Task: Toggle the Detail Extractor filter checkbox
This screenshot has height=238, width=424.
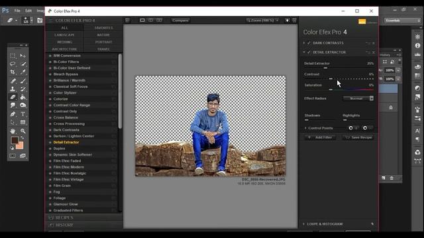Action: tap(309, 52)
